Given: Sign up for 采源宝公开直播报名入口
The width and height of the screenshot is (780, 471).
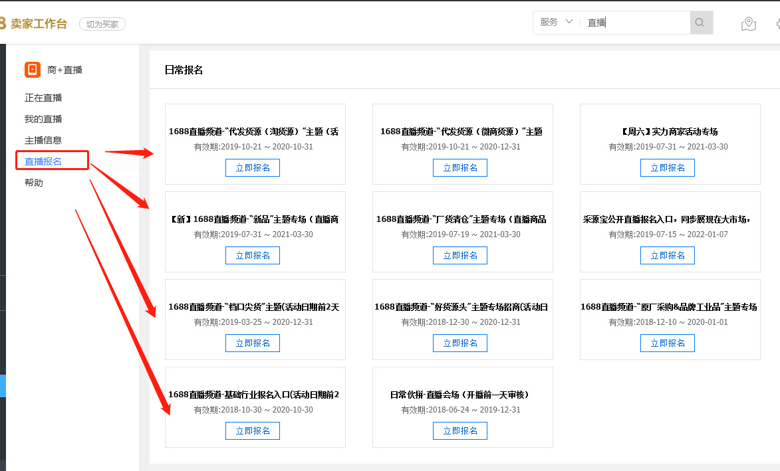Looking at the screenshot, I should (x=668, y=255).
